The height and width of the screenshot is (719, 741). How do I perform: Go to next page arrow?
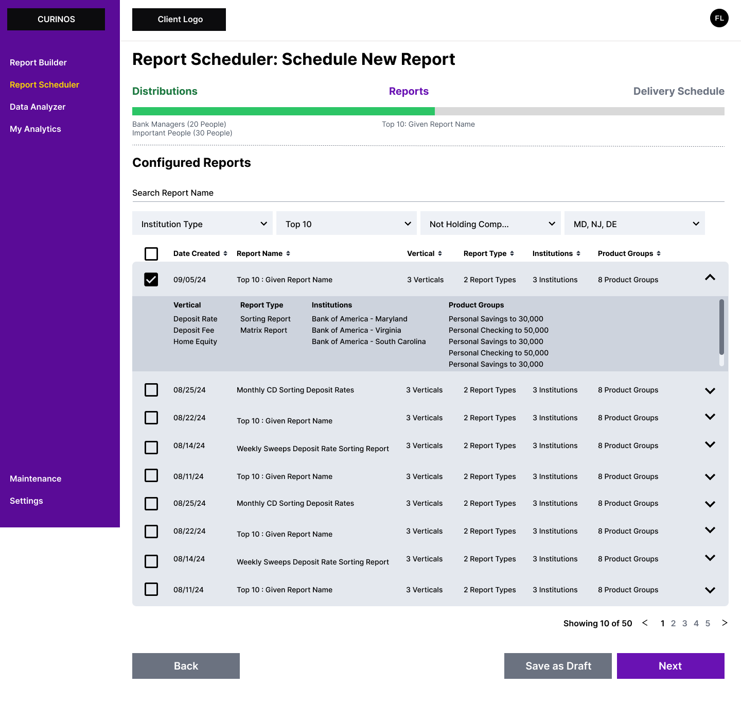tap(725, 623)
